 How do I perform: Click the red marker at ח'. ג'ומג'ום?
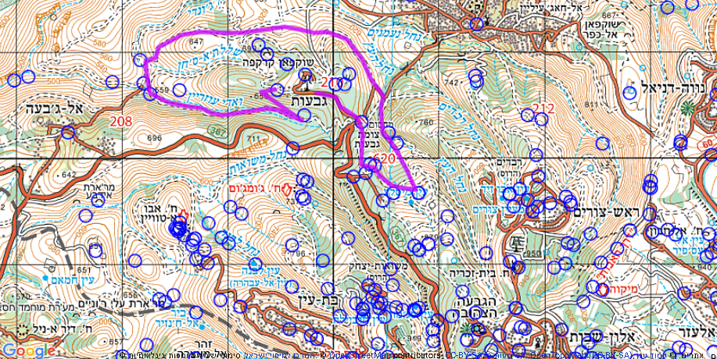pos(289,188)
